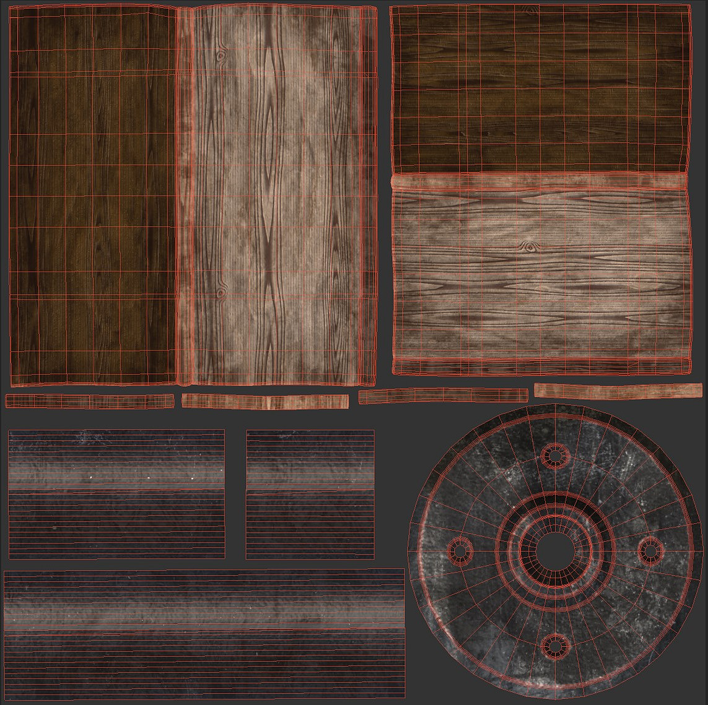Click the center hole of the metal disc
Viewport: 708px width, 705px height.
[555, 551]
